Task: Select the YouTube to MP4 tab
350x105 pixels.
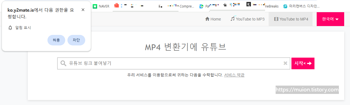Action: tap(291, 19)
